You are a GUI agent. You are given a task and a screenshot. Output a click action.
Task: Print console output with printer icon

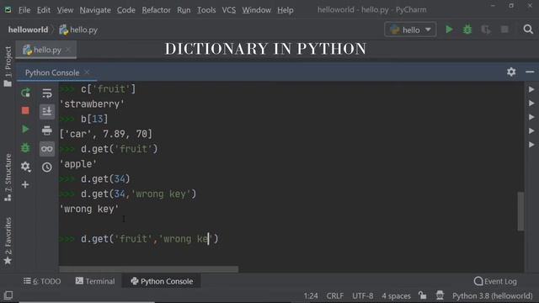pyautogui.click(x=47, y=130)
